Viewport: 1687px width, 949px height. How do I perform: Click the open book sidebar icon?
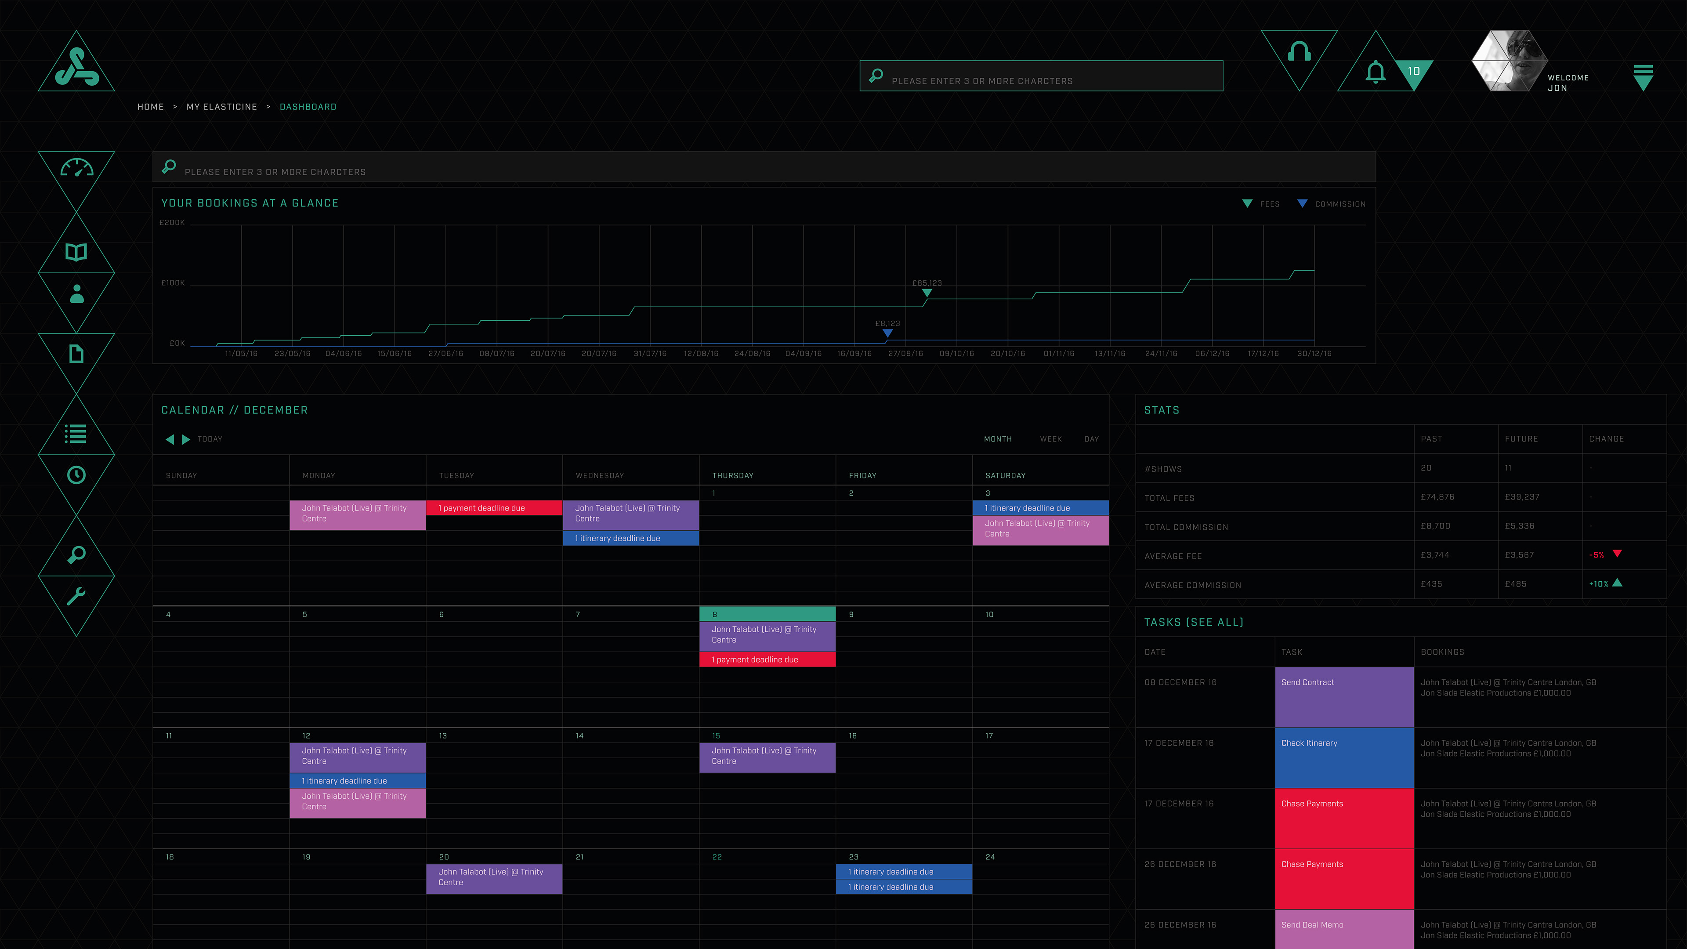76,252
